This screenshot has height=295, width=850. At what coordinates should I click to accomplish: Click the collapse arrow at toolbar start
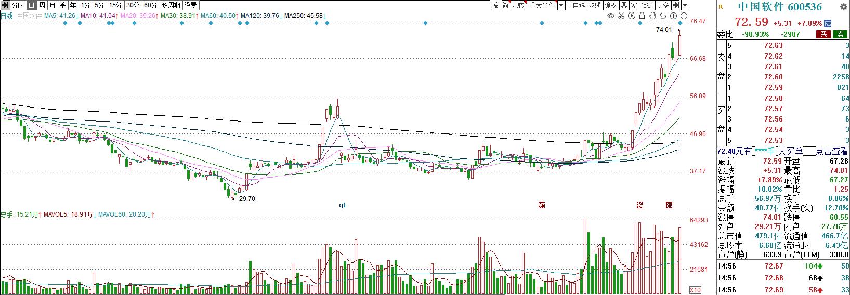pyautogui.click(x=5, y=5)
